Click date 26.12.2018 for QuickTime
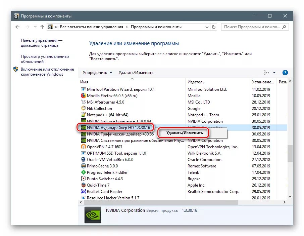Screen dimensions: 304x236 (x=261, y=185)
